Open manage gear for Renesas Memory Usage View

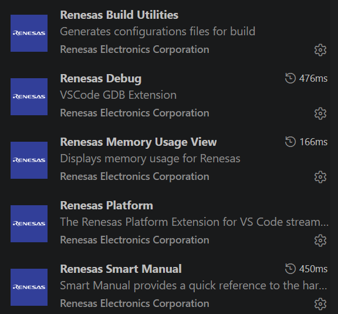coord(320,177)
